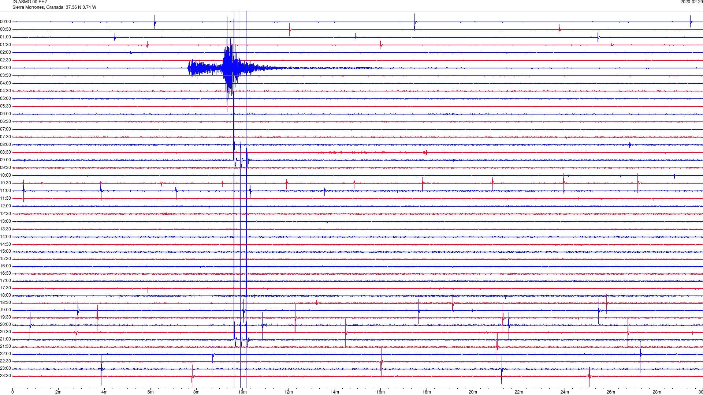Select the 01:30 trace time label
Image resolution: width=703 pixels, height=395 pixels.
[x=5, y=45]
